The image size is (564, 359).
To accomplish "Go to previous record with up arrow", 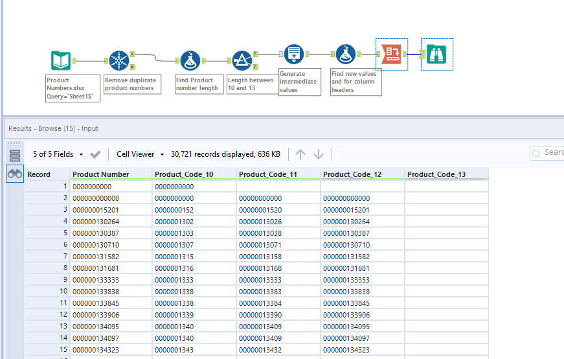I will tap(300, 154).
